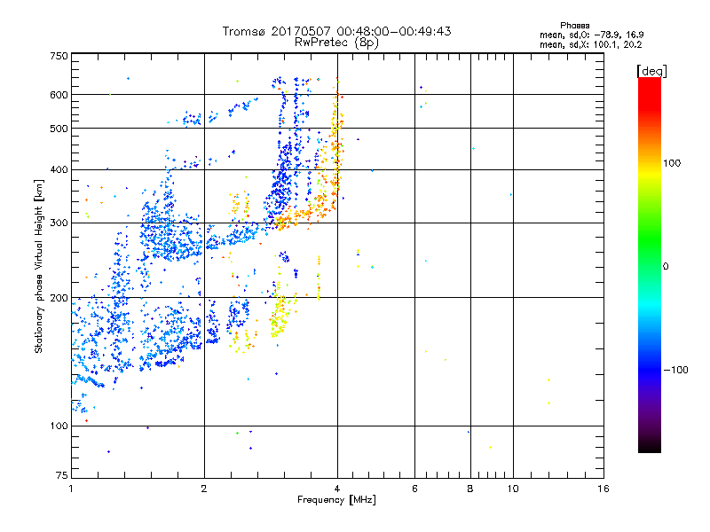Click the 'Frequency [MHz]' axis label
This screenshot has height=532, width=710.
(336, 500)
